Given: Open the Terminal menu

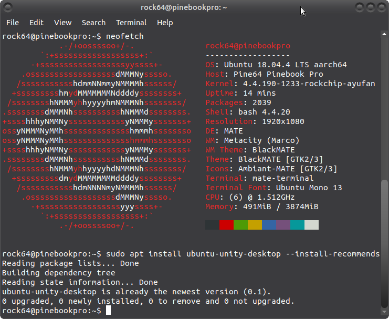Looking at the screenshot, I should pos(131,23).
